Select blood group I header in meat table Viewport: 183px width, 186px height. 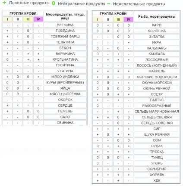coord(7,19)
